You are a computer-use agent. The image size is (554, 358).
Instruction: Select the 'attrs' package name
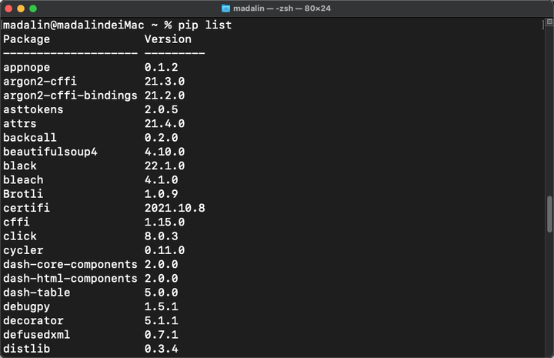click(x=20, y=124)
